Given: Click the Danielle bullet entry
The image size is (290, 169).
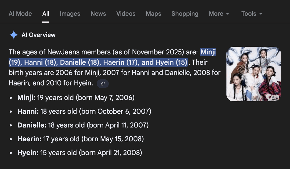Looking at the screenshot, I should pos(83,125).
